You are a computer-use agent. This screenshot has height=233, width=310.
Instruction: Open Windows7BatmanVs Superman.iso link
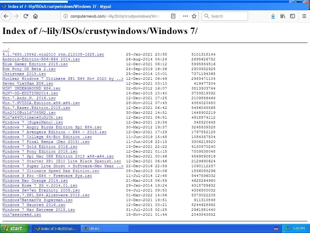point(38,200)
